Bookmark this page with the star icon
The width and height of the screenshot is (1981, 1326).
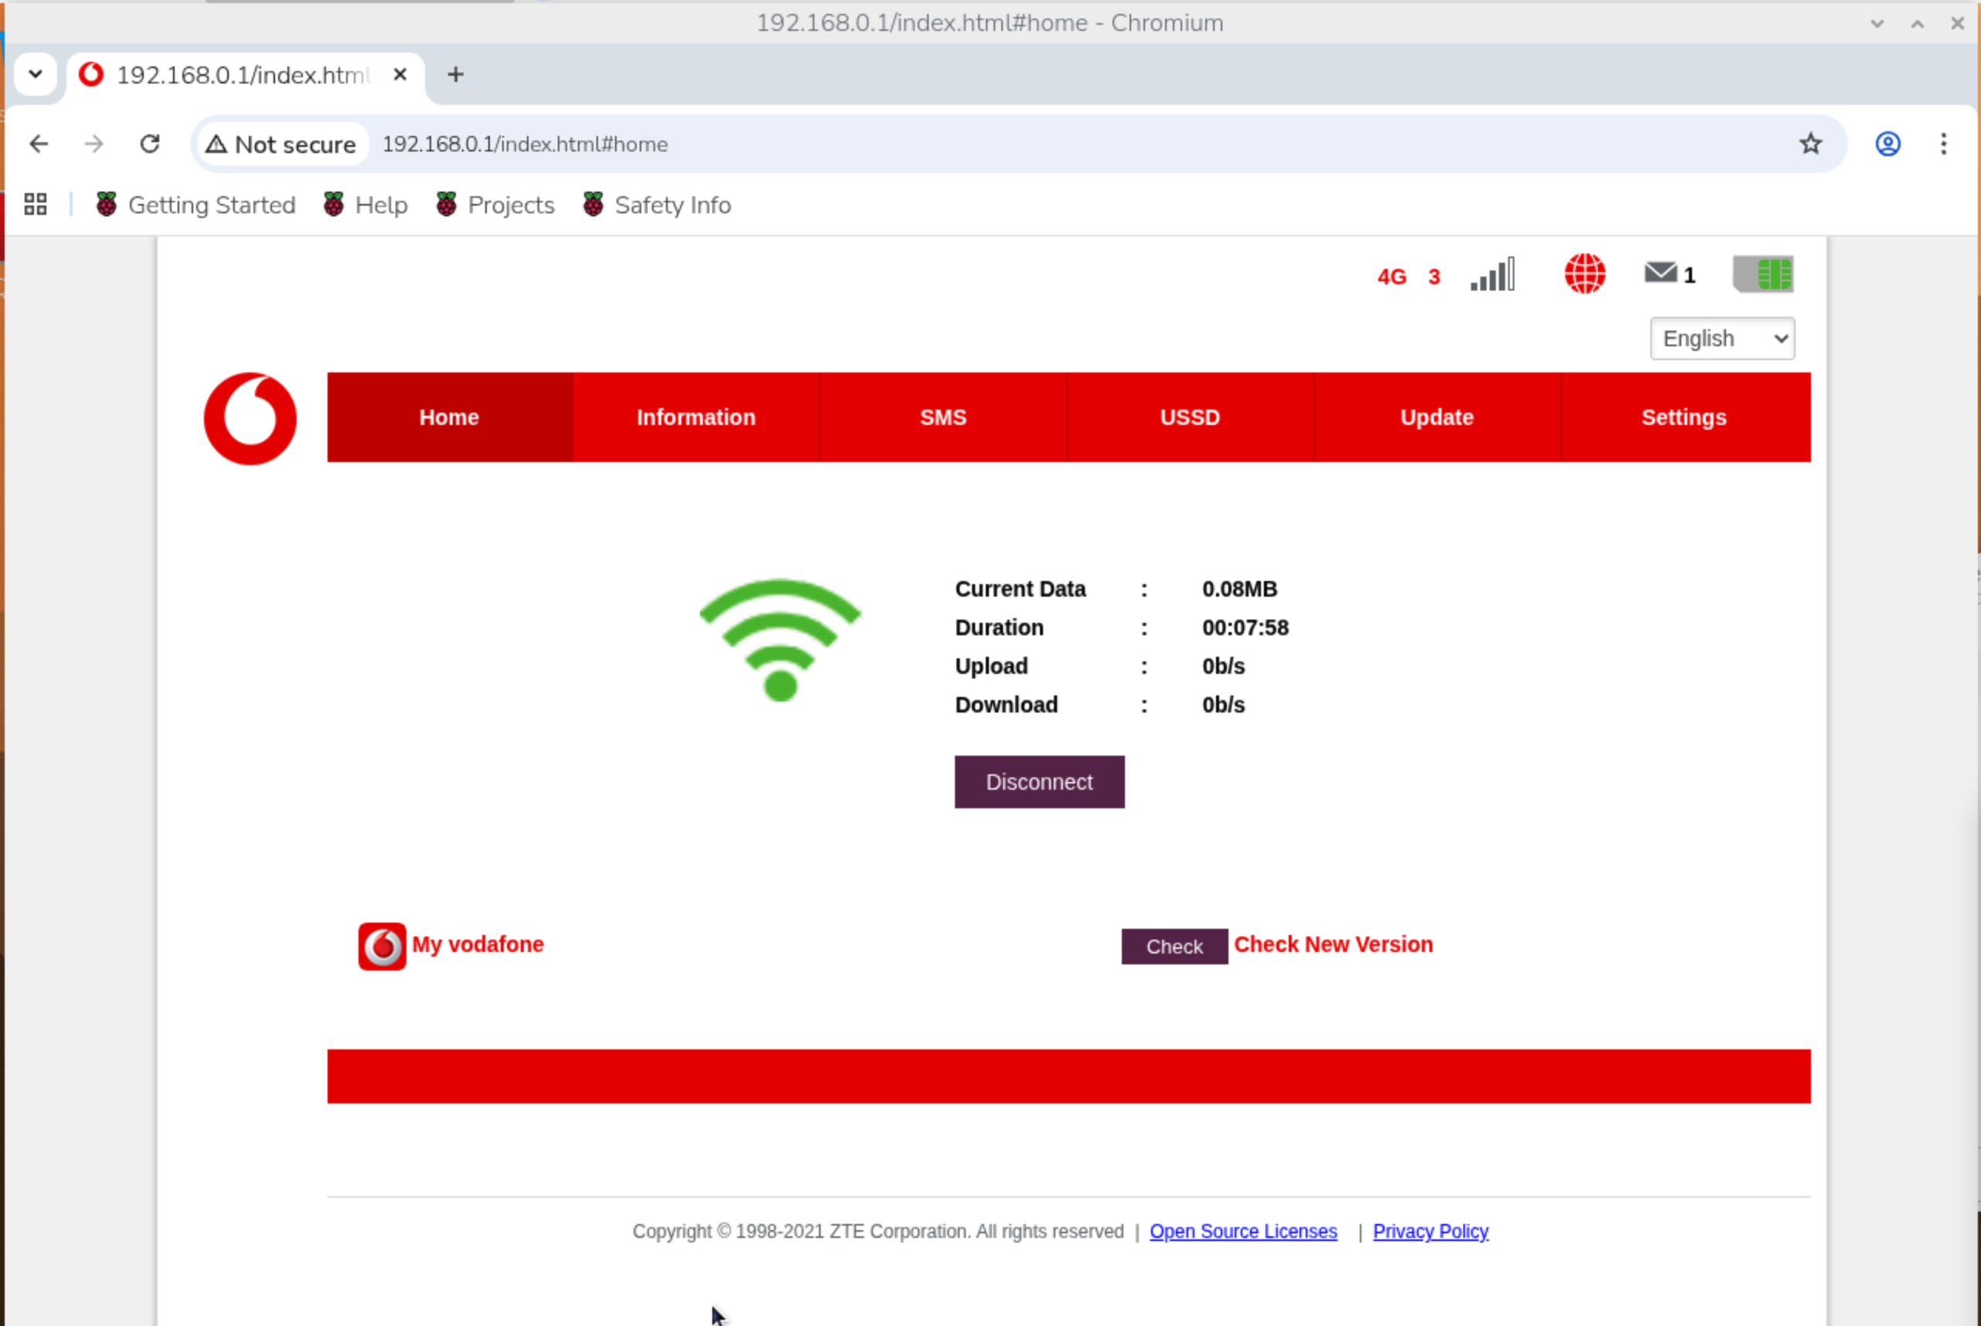[x=1811, y=144]
